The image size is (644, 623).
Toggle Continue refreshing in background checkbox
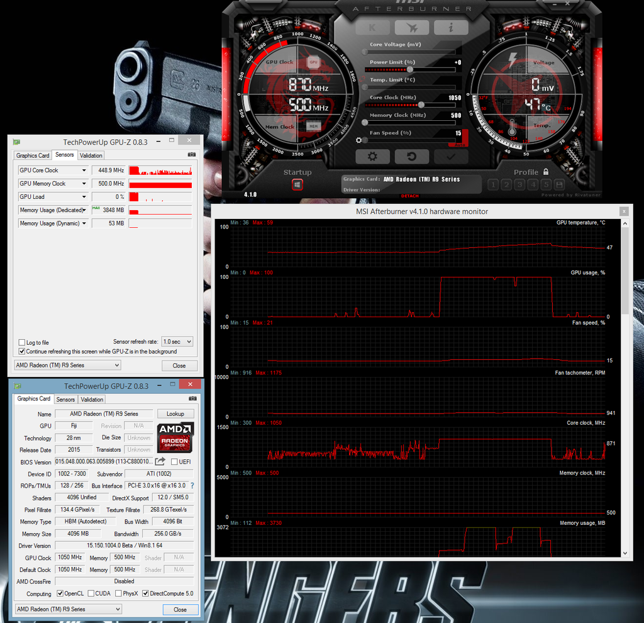22,351
